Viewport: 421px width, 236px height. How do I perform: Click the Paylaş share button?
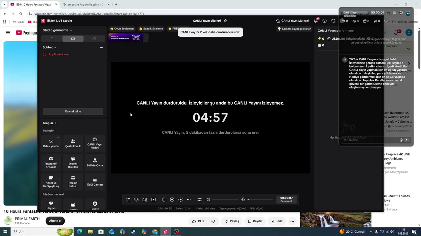coord(232,221)
